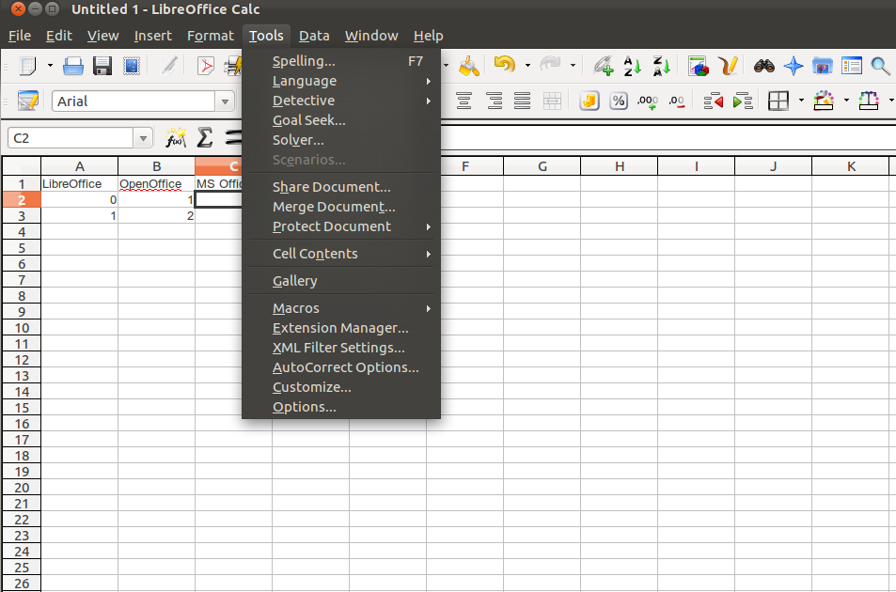Expand the Macros submenu
896x592 pixels.
295,308
